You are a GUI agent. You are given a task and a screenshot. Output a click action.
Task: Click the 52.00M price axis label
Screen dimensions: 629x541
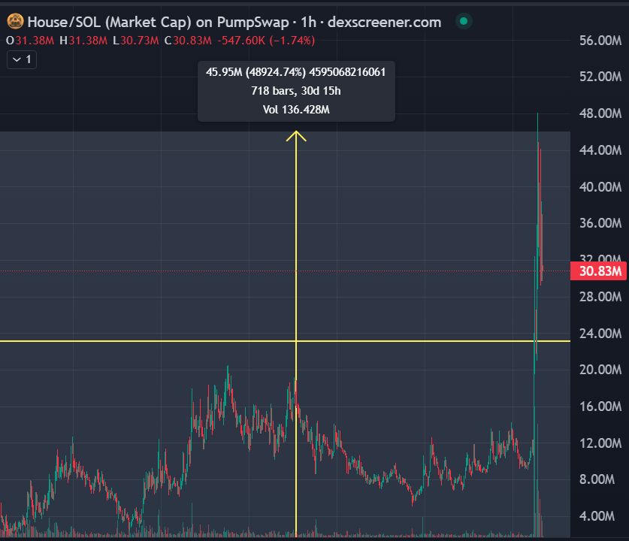[600, 77]
